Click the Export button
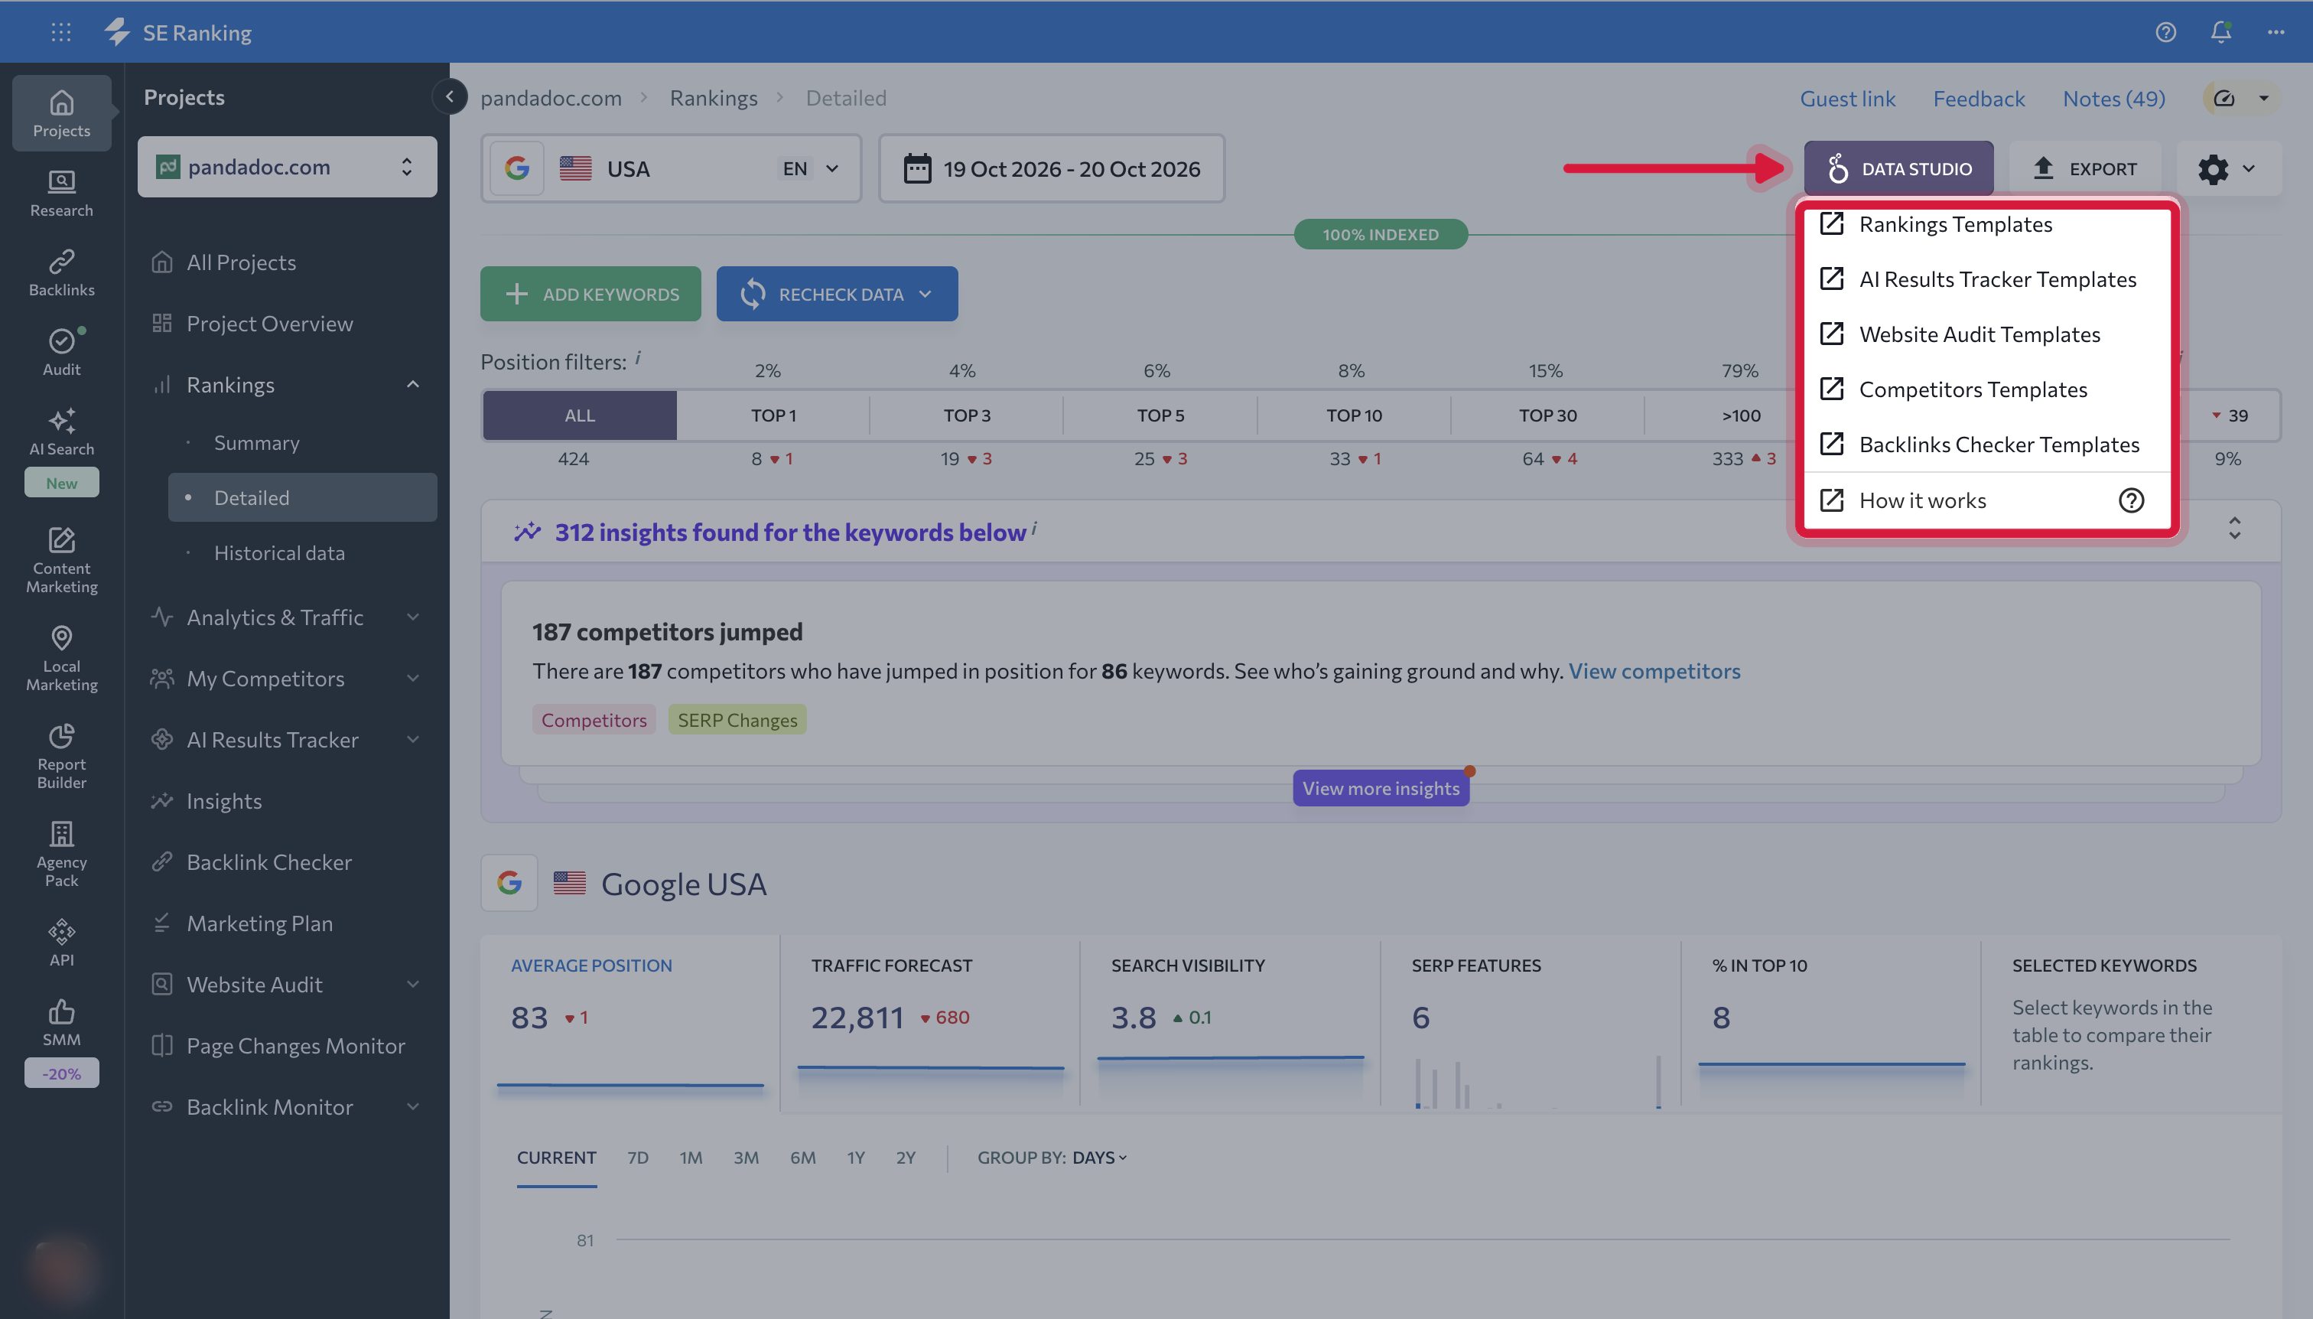Image resolution: width=2313 pixels, height=1319 pixels. pos(2085,168)
